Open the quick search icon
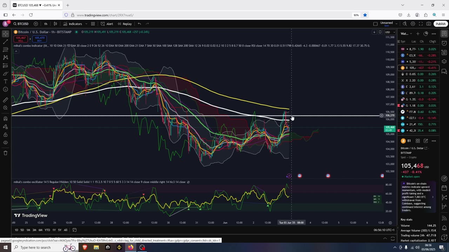The height and width of the screenshot is (252, 449). pos(405,24)
